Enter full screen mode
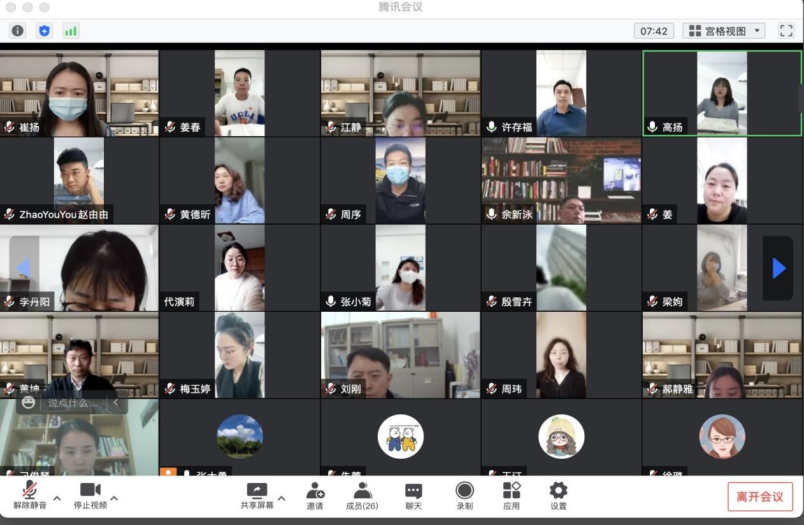 (786, 31)
